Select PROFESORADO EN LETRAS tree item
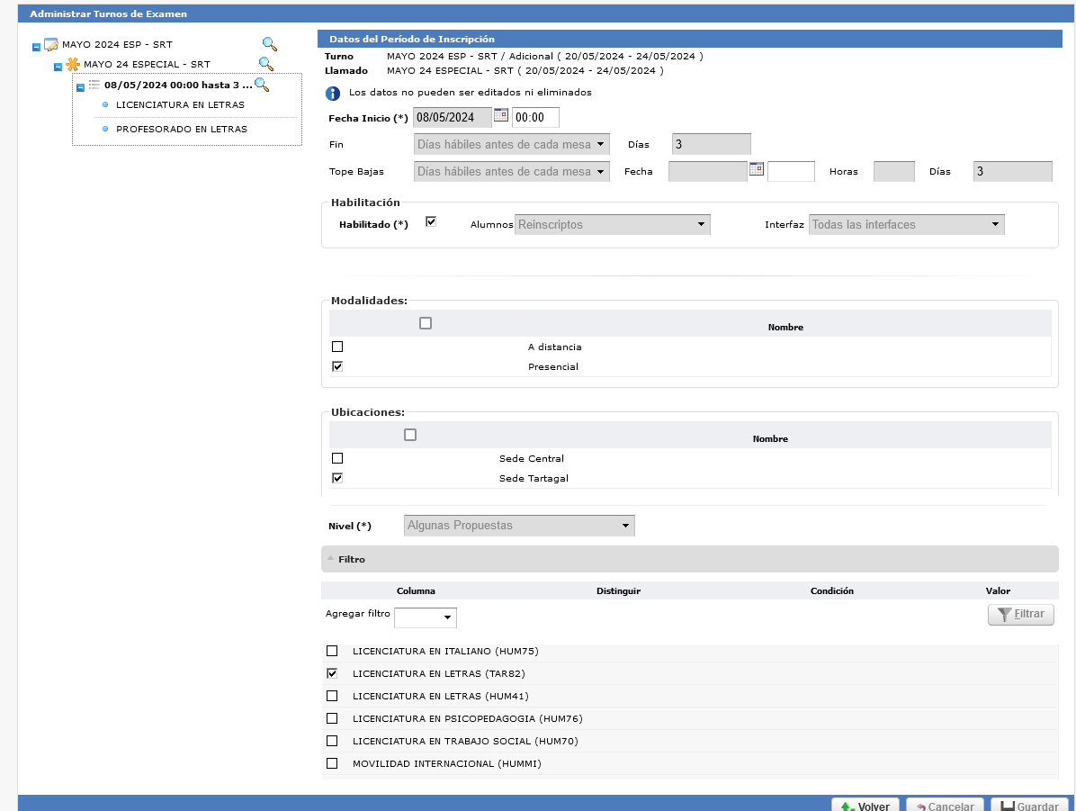The height and width of the screenshot is (811, 1076). (182, 130)
